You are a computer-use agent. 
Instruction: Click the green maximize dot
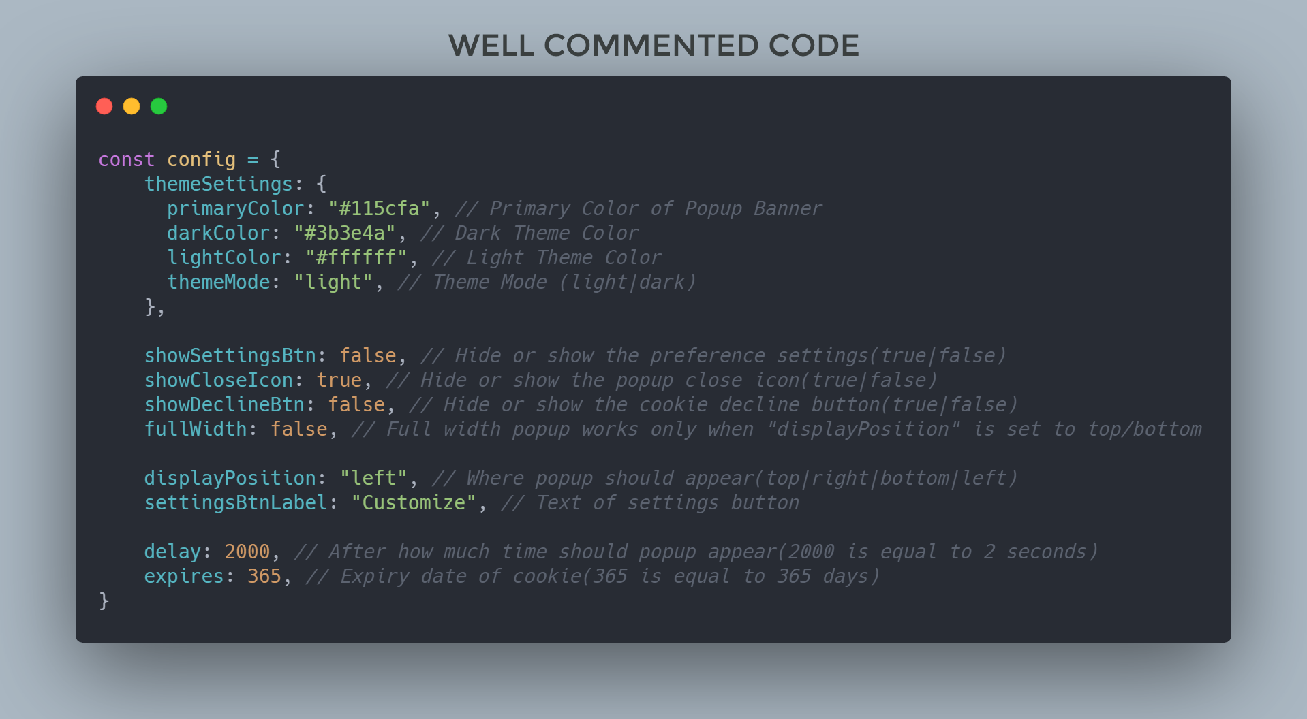pos(159,106)
